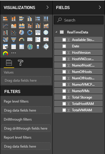Select the multi-row card visual

click(38, 40)
